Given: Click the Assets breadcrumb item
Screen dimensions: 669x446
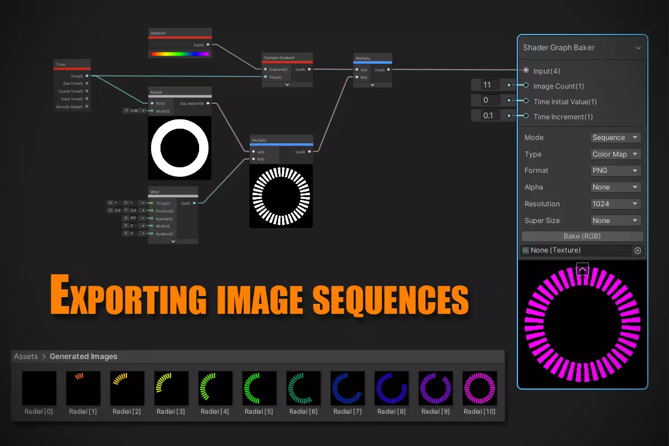Looking at the screenshot, I should pyautogui.click(x=26, y=356).
